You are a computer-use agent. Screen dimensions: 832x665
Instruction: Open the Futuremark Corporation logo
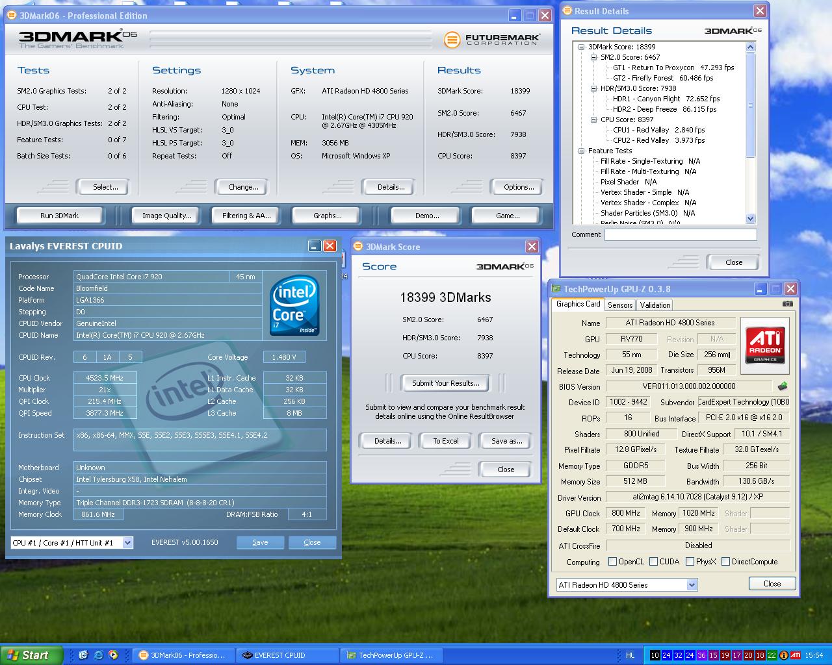tap(491, 40)
